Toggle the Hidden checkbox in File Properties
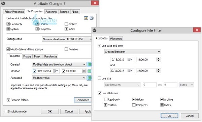202x122 pixels. [37, 24]
